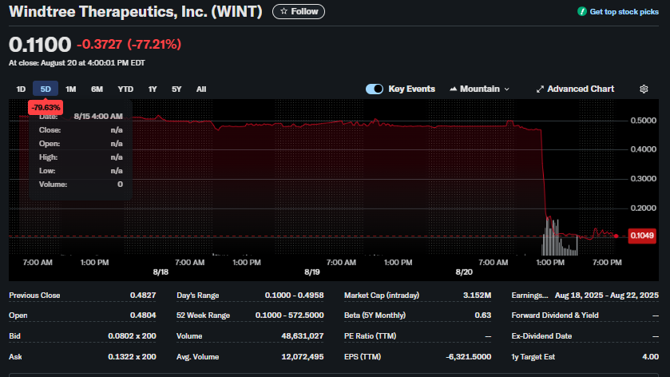Click the 7:00 PM time axis label
670x377 pixels.
[607, 263]
